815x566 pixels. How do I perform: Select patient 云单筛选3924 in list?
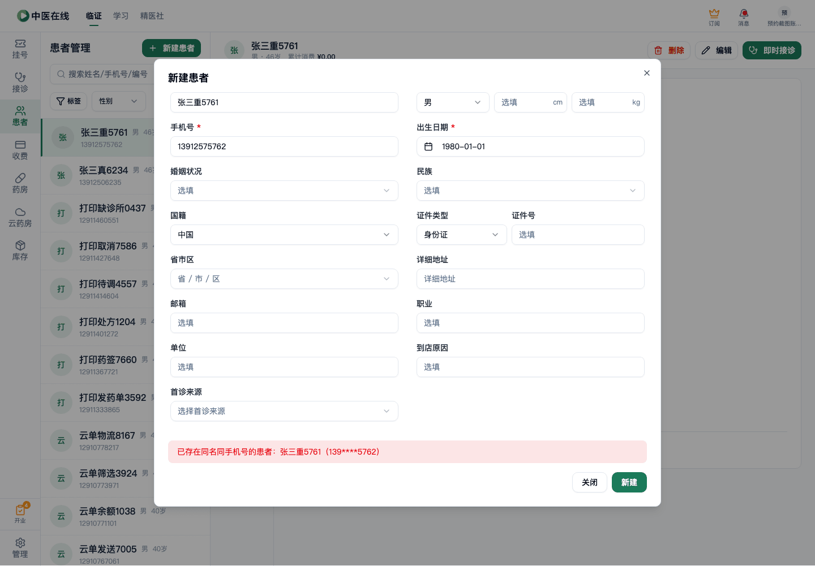coord(97,478)
